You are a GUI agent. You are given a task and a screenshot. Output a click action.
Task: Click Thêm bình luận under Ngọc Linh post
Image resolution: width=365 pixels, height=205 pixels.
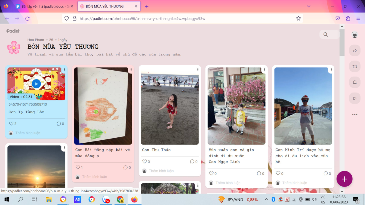228,183
